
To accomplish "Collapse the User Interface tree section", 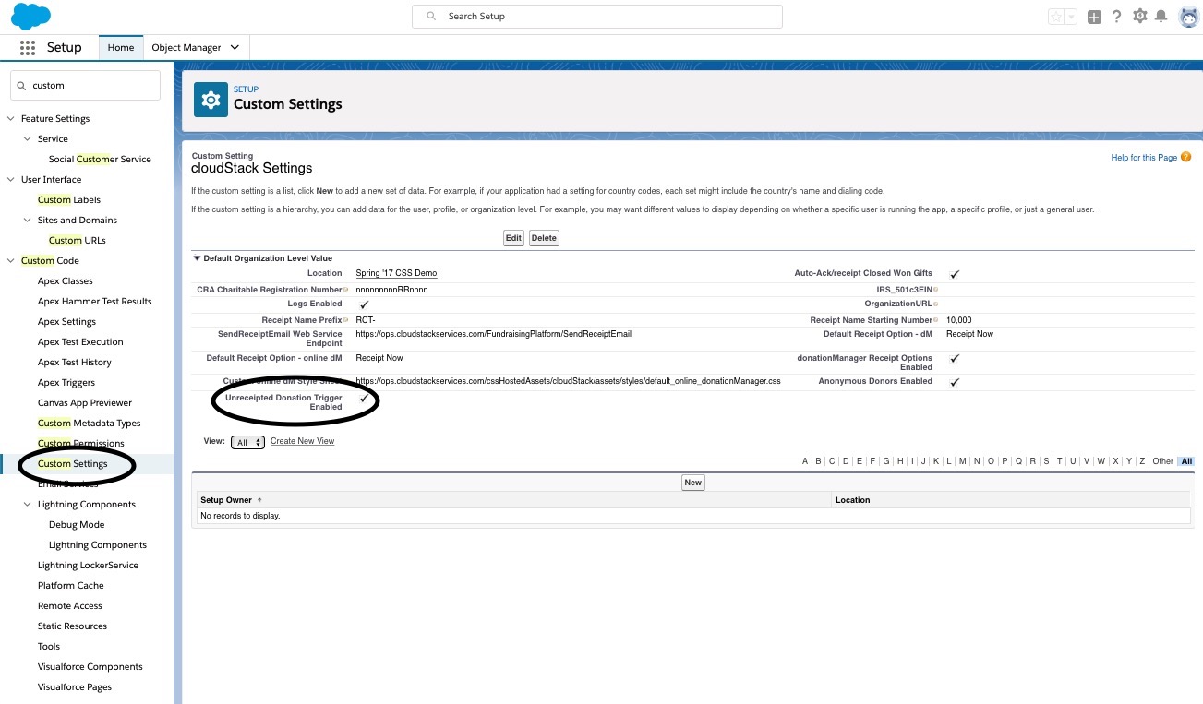I will (11, 179).
